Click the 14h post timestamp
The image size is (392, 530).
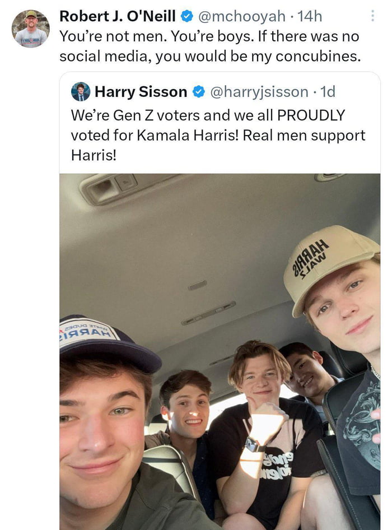click(x=310, y=16)
